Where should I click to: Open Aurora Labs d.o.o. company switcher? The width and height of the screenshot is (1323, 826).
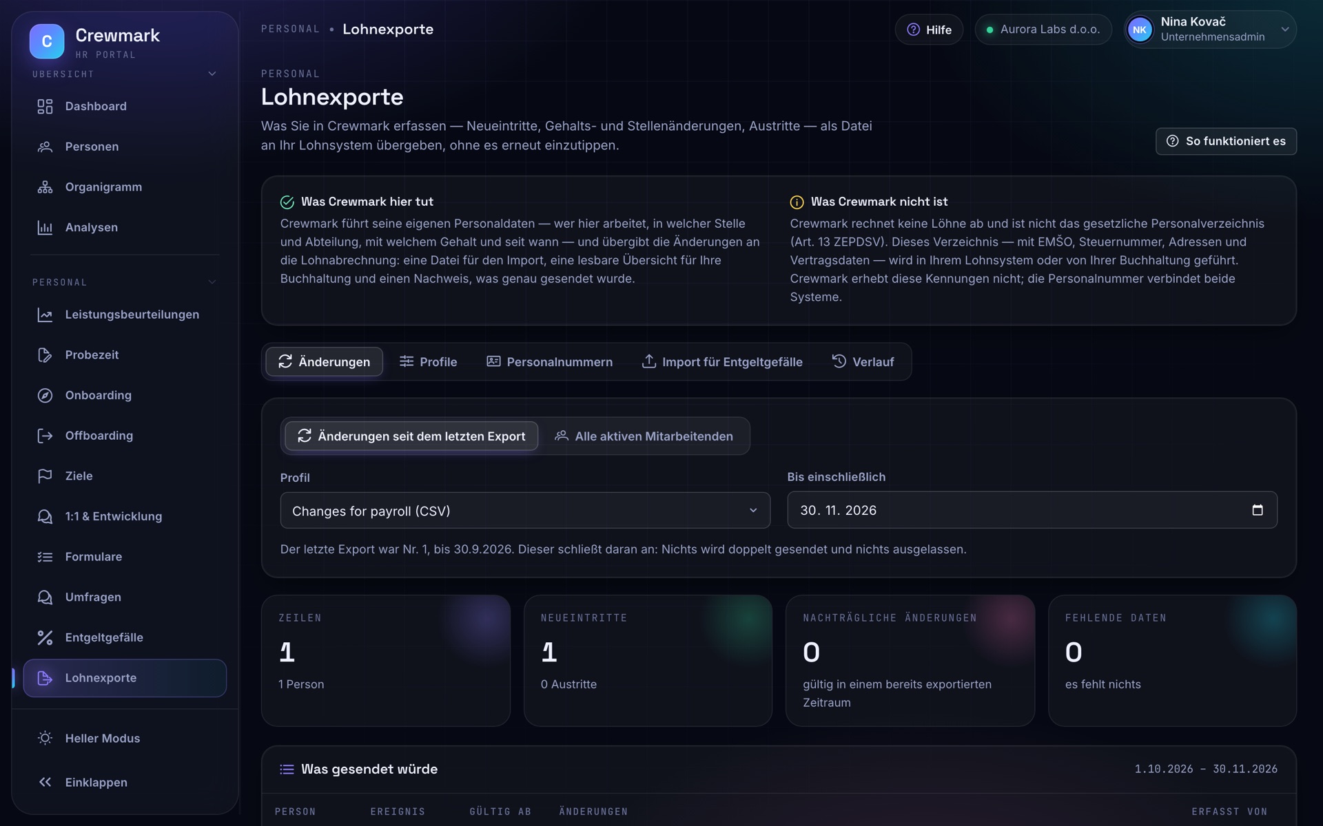(1043, 30)
